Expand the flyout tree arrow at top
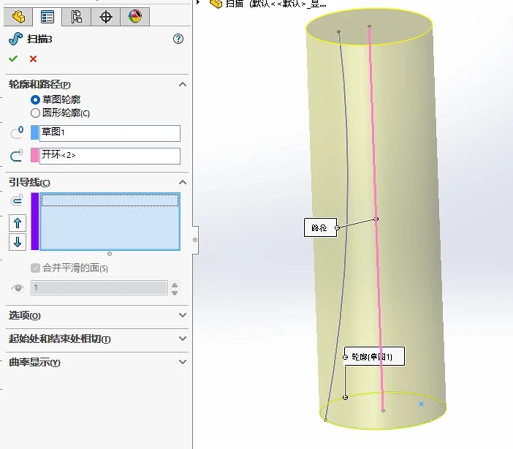This screenshot has height=449, width=513. coord(198,2)
